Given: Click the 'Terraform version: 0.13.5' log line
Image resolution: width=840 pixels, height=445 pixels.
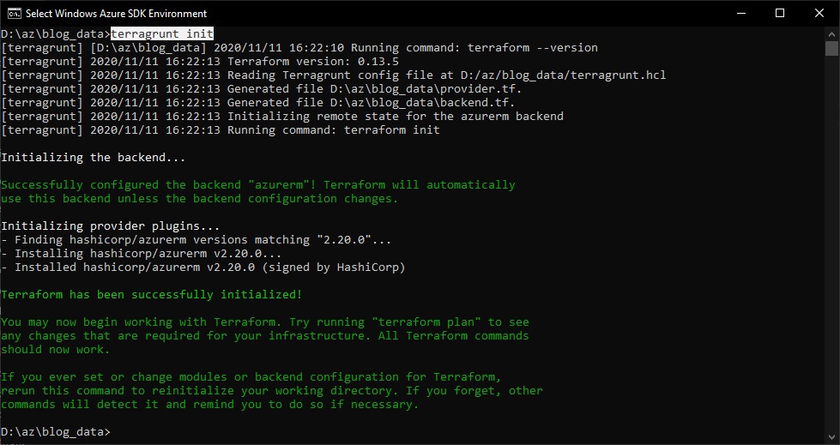Looking at the screenshot, I should pos(200,62).
